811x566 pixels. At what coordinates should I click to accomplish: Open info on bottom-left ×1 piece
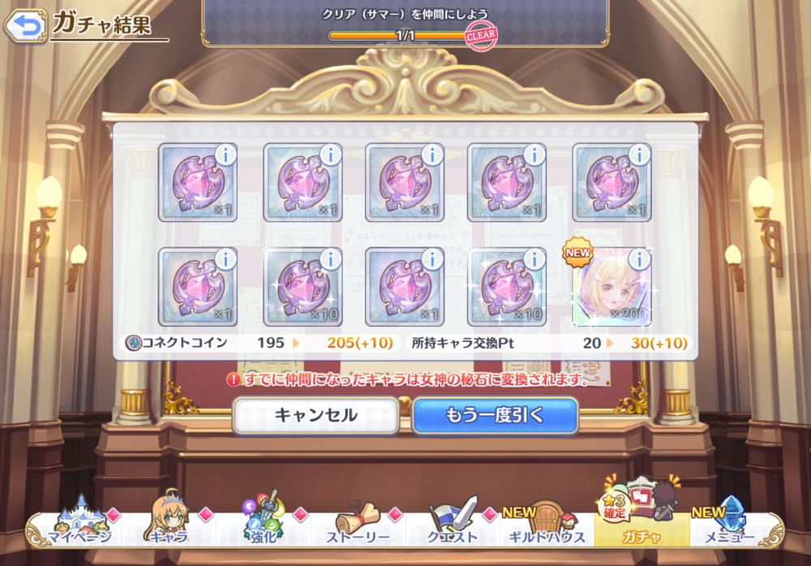[226, 259]
